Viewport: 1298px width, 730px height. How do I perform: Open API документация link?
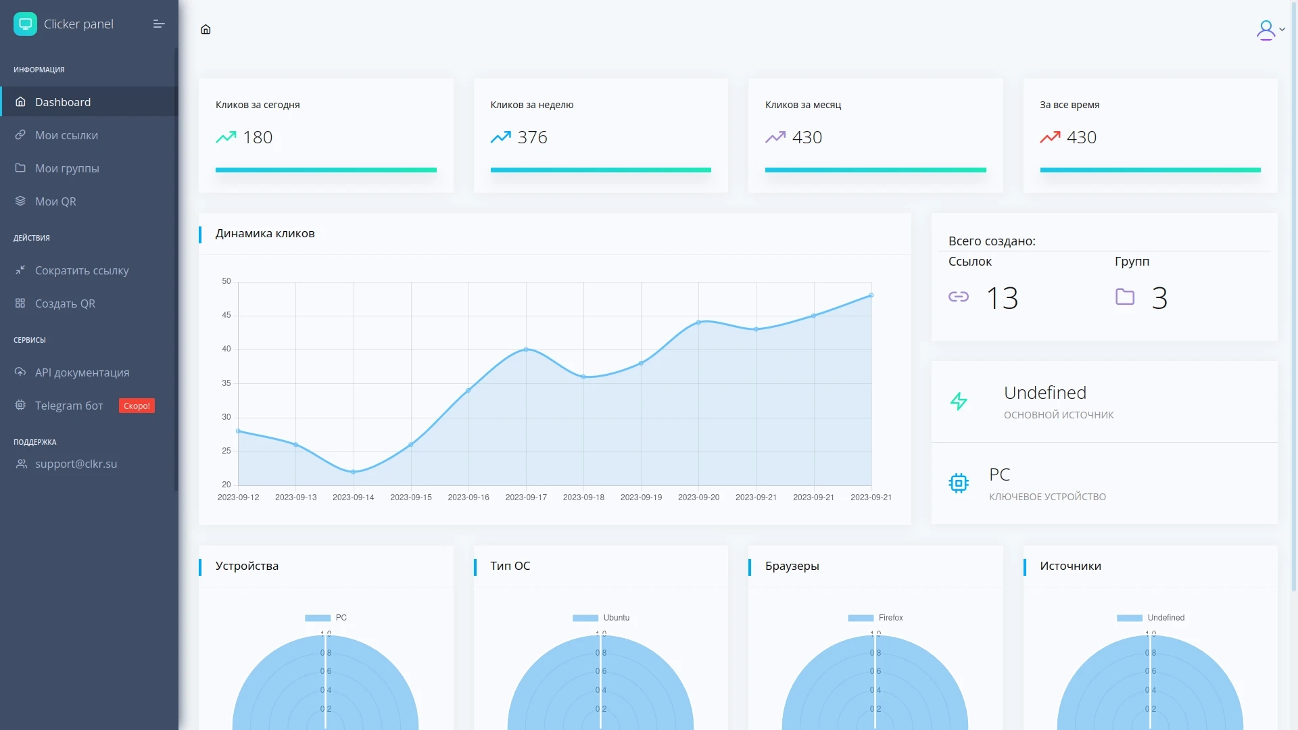89,372
